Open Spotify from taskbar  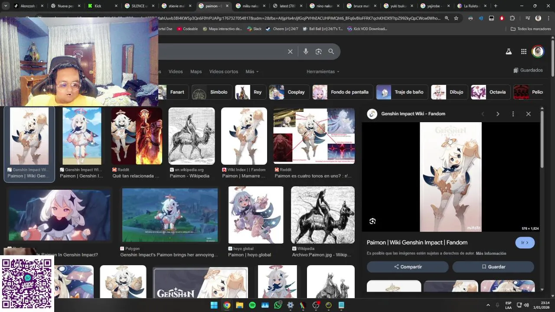click(x=252, y=305)
